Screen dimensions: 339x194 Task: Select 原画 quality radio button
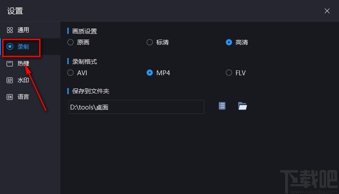[x=70, y=43]
